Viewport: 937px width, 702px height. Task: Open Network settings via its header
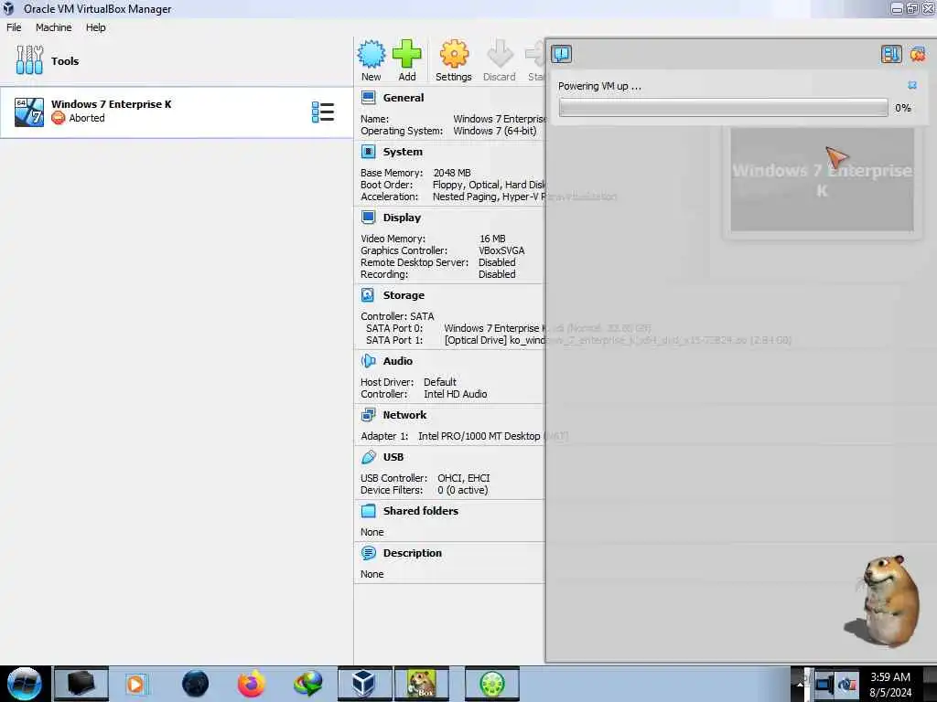pos(405,414)
